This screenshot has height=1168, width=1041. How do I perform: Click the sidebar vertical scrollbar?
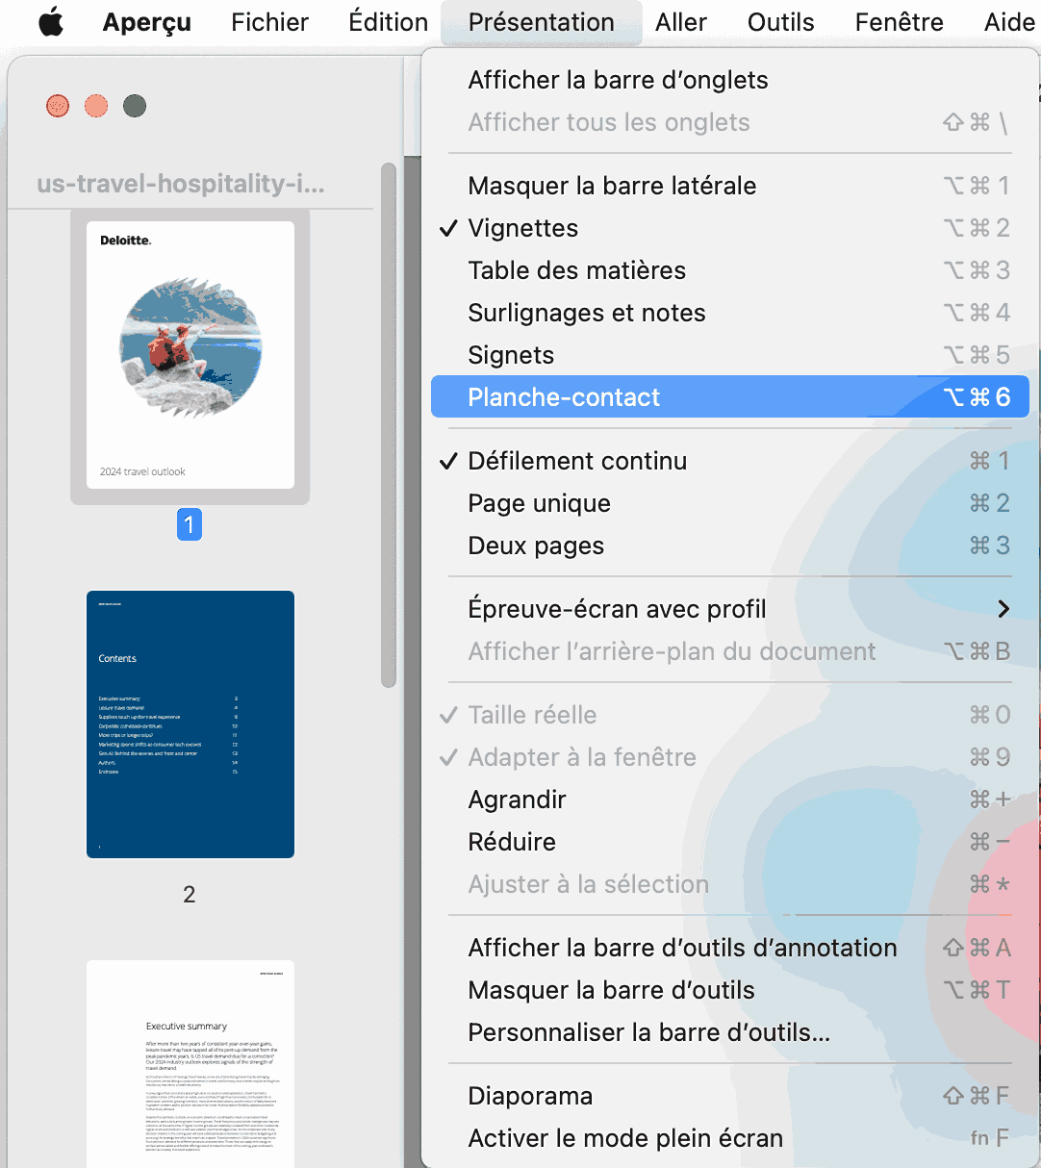click(x=389, y=425)
